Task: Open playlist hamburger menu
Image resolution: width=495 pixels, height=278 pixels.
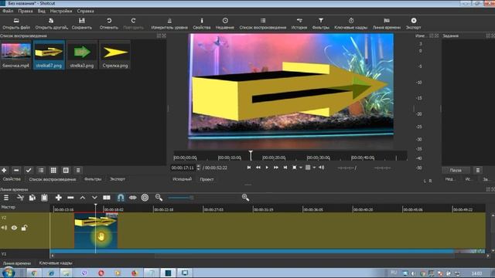Action: [x=78, y=170]
